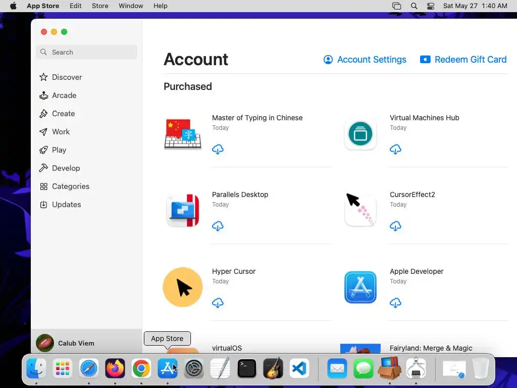Click the App Store icon in the Dock
The width and height of the screenshot is (517, 388).
tap(168, 368)
